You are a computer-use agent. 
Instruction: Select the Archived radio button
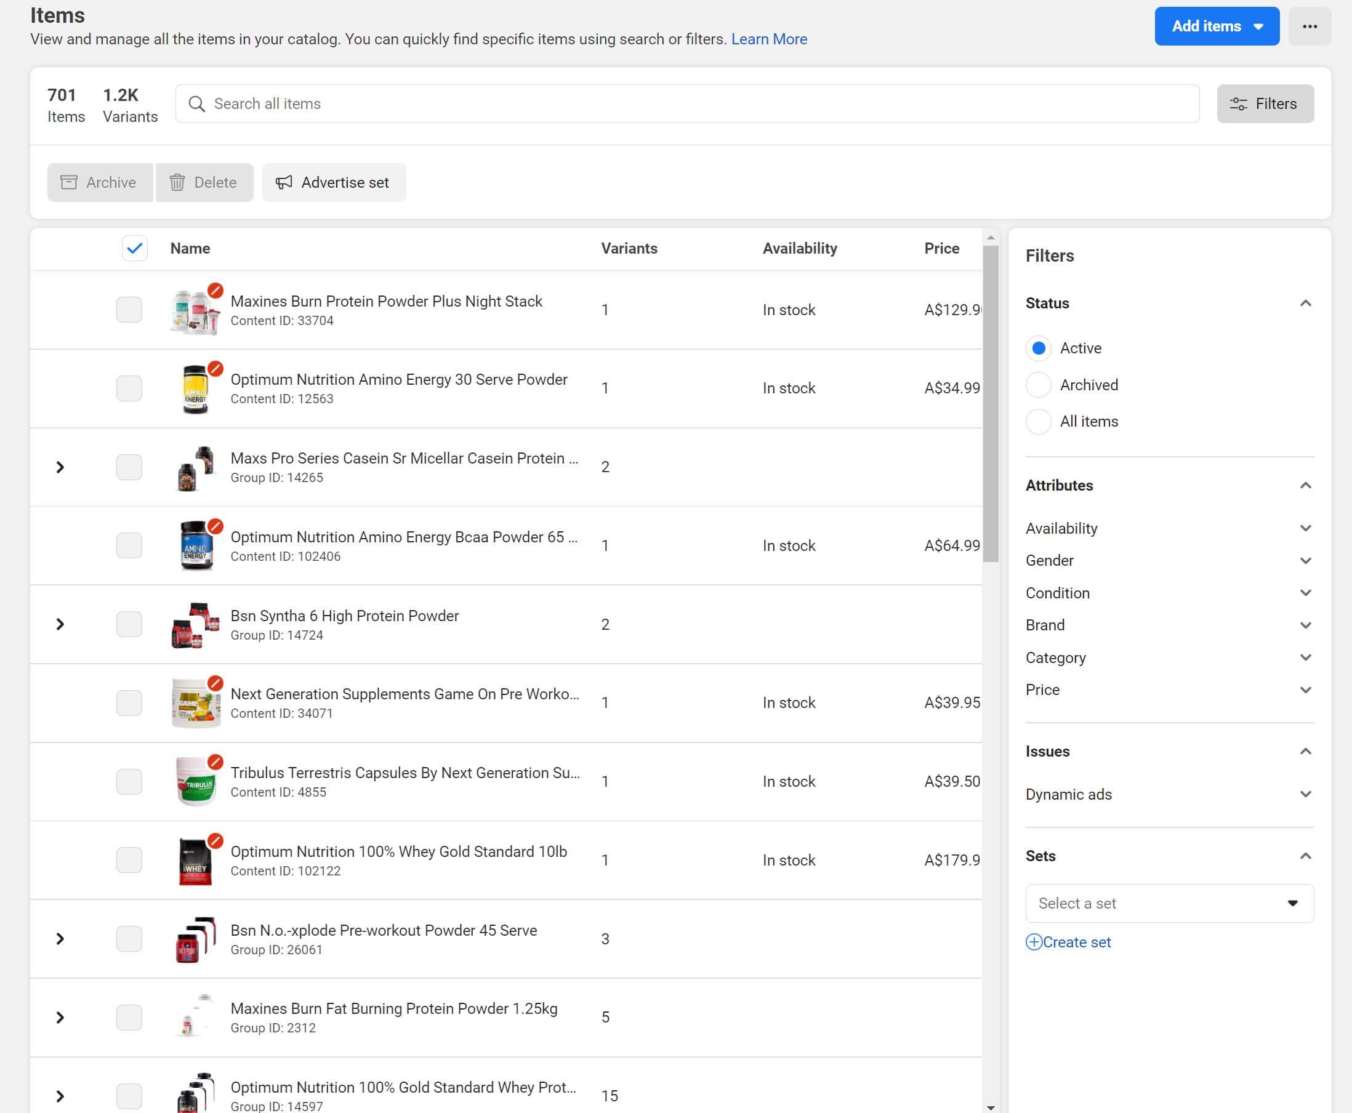click(1039, 384)
